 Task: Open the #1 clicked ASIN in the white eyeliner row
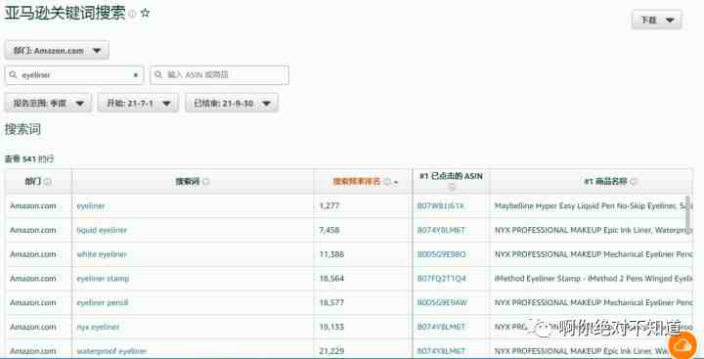[x=441, y=254]
